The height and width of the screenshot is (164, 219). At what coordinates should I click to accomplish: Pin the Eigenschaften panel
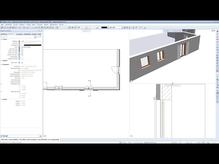click(39, 31)
